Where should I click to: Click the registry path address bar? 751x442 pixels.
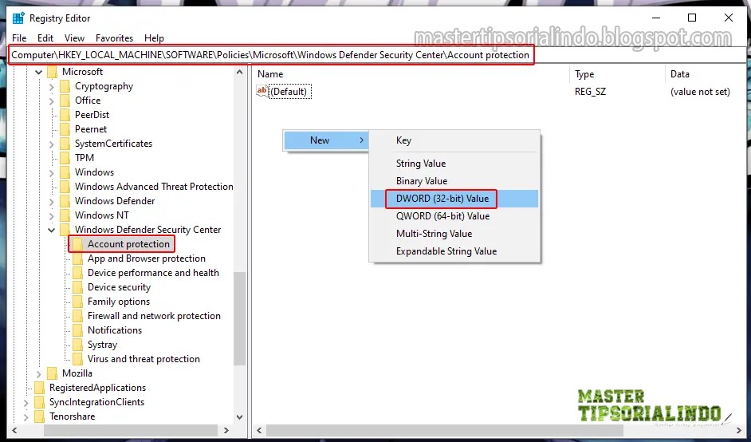click(375, 55)
